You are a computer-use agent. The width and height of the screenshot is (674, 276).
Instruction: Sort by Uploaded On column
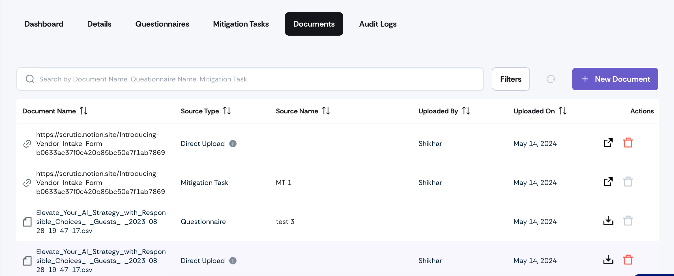[x=563, y=111]
